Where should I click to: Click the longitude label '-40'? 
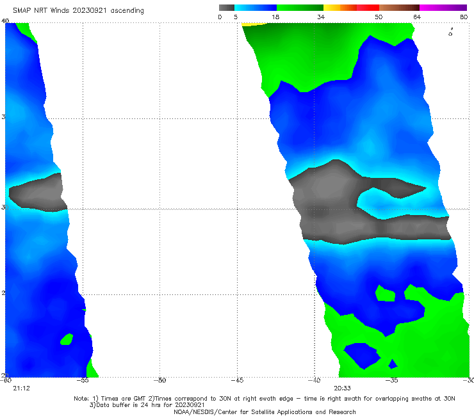coord(315,380)
